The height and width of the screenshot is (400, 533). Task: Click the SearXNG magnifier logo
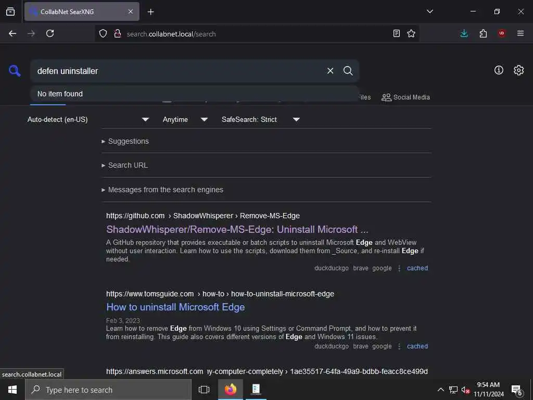pos(15,71)
